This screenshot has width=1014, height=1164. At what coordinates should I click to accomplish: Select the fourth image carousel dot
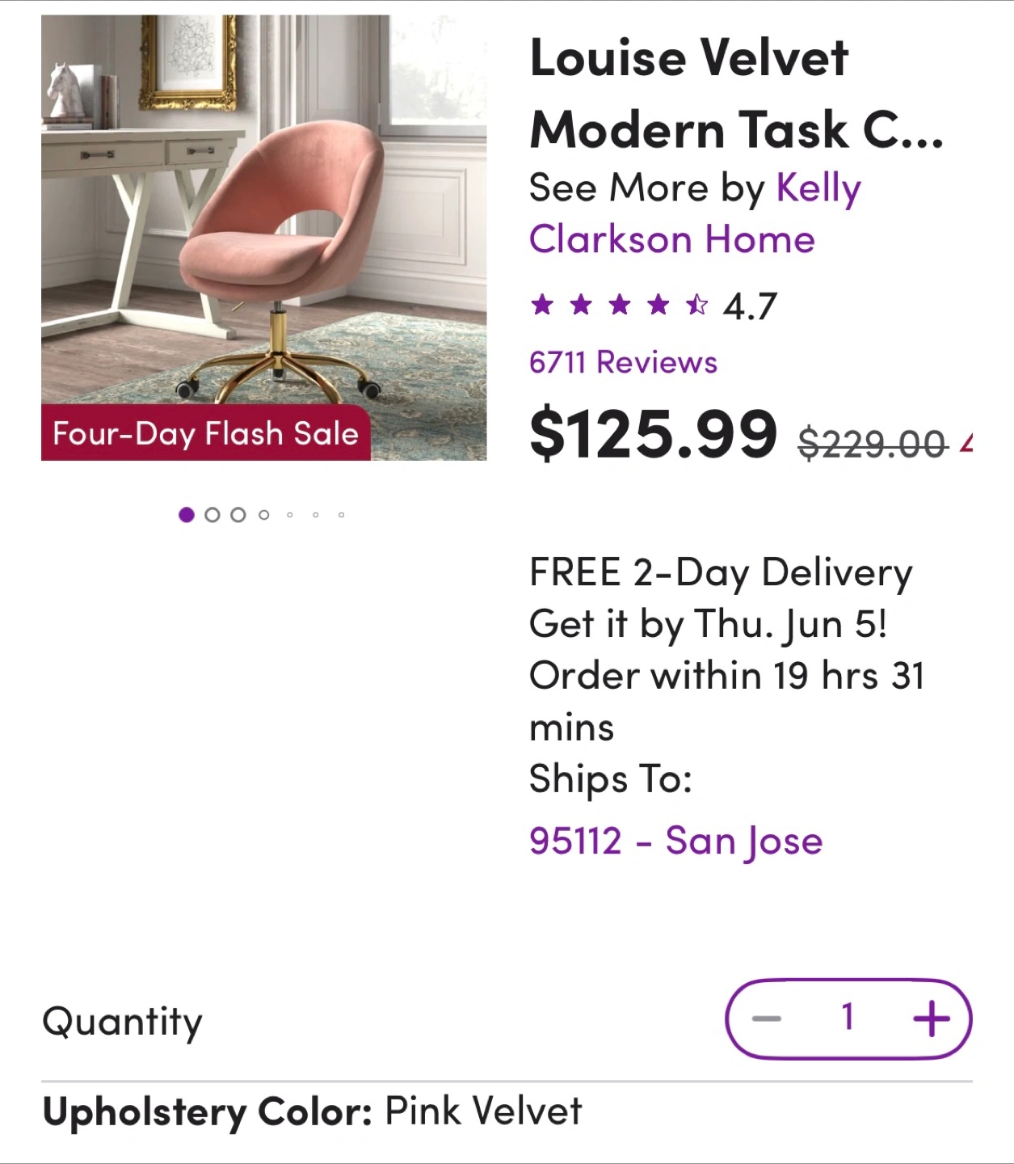click(263, 515)
